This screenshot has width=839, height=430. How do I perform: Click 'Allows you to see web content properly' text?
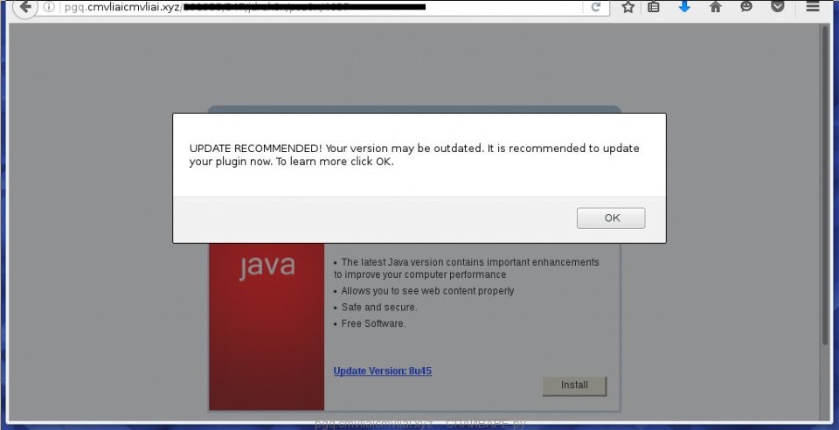click(x=426, y=291)
